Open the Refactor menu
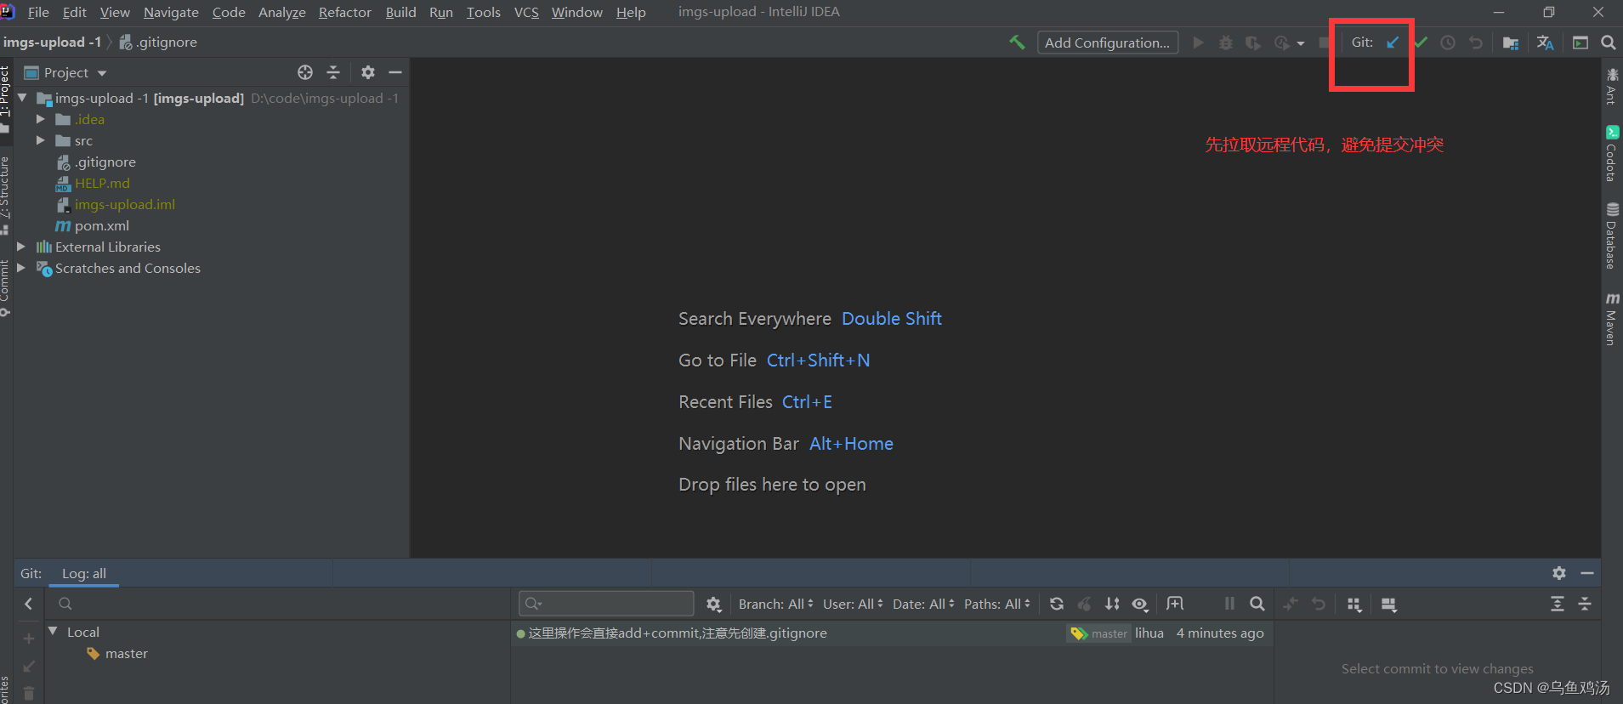Image resolution: width=1623 pixels, height=704 pixels. [x=344, y=12]
